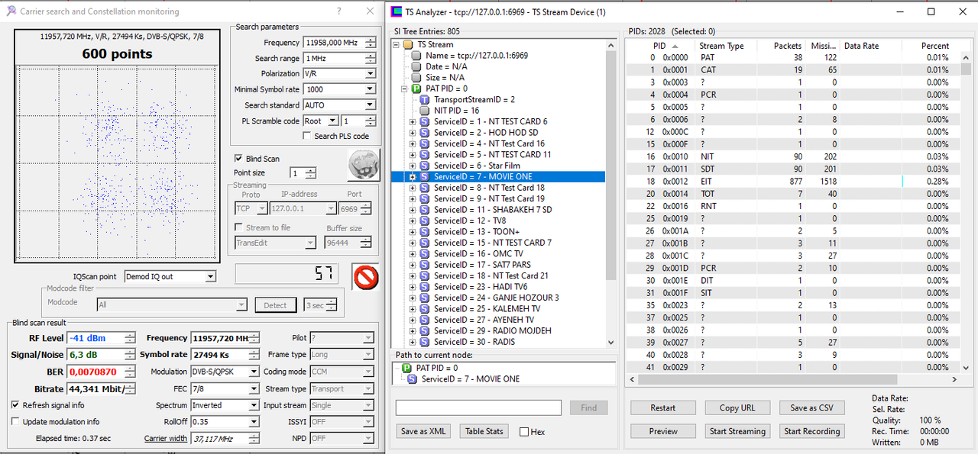Click the TS Stream folder icon
Screen dimensions: 978x454
coord(408,45)
